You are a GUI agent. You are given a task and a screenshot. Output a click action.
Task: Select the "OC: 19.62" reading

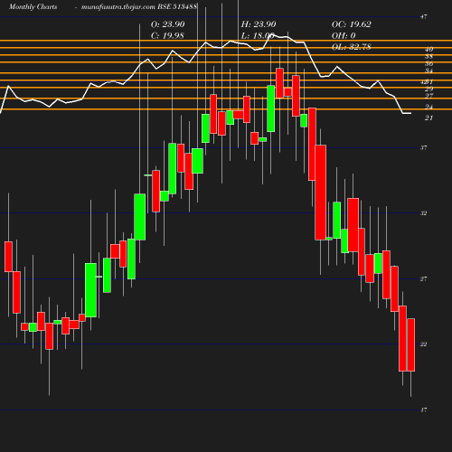pyautogui.click(x=352, y=24)
